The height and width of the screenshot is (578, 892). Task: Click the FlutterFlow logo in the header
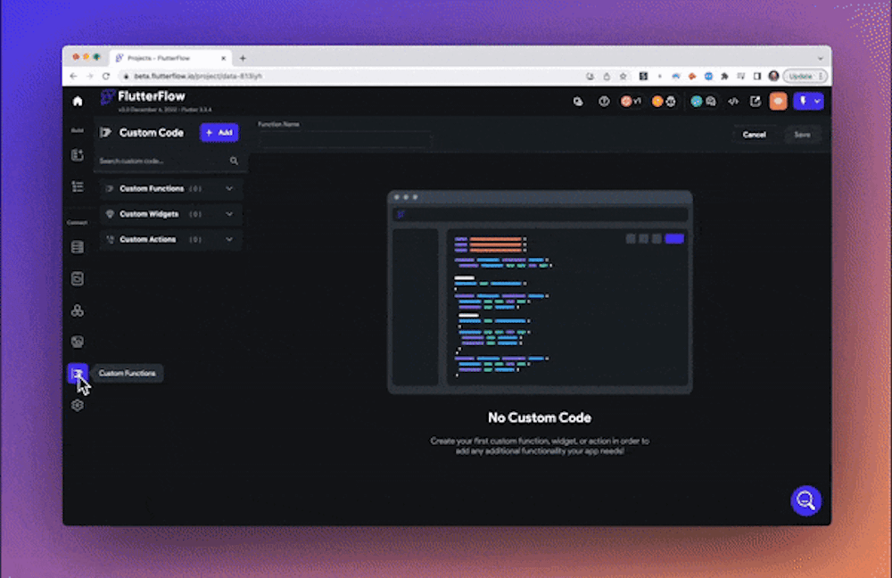click(x=144, y=96)
